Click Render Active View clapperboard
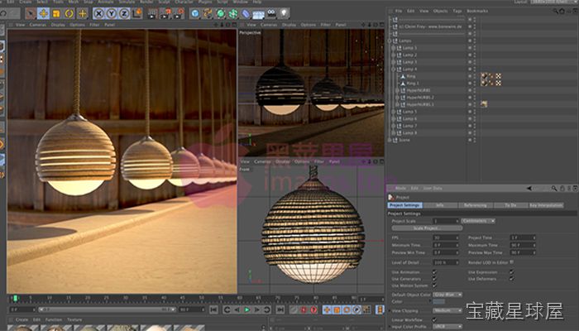The image size is (579, 331). [152, 14]
